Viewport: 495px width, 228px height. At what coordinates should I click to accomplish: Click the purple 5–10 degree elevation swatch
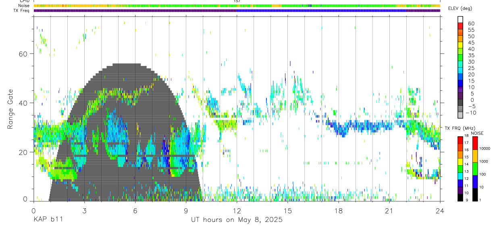460,90
